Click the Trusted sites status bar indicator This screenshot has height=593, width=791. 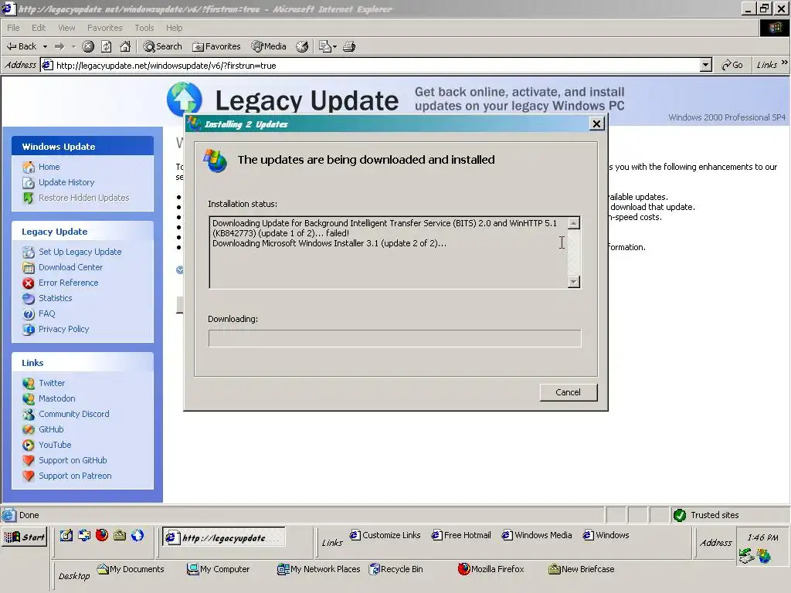[706, 515]
